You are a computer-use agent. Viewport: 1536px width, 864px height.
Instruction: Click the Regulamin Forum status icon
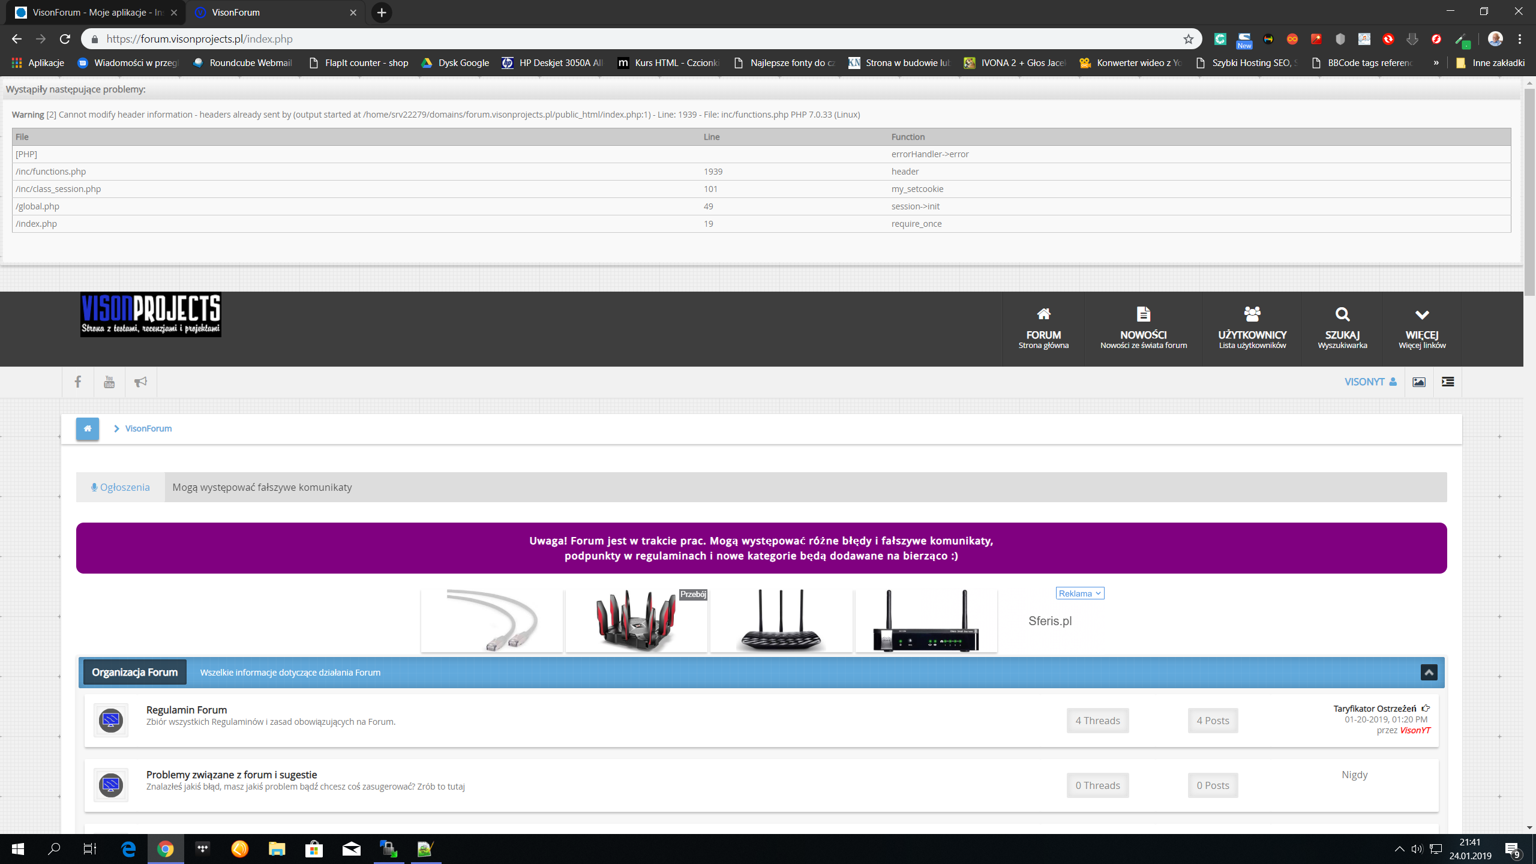click(x=111, y=720)
